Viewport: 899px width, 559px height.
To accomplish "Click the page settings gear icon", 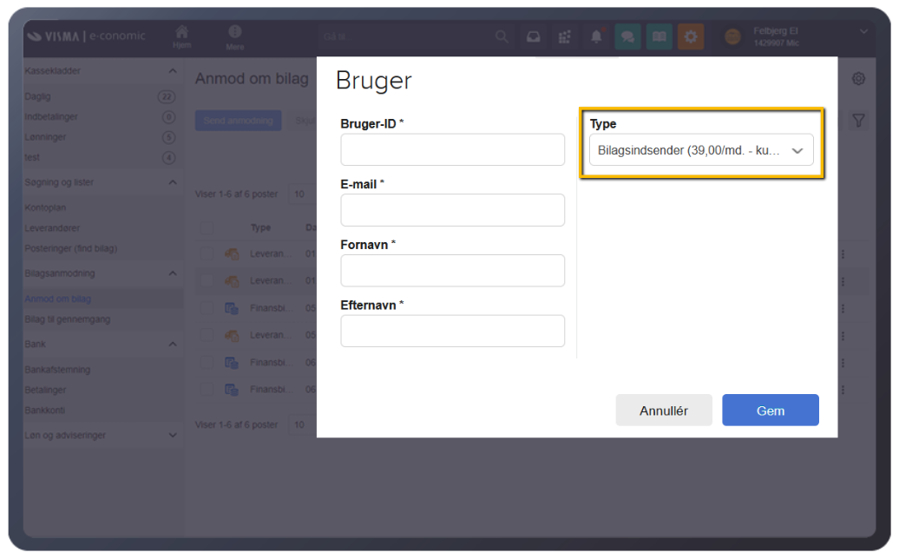I will 858,78.
